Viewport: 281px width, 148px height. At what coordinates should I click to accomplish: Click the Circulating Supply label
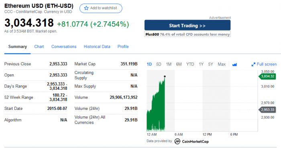pos(84,75)
